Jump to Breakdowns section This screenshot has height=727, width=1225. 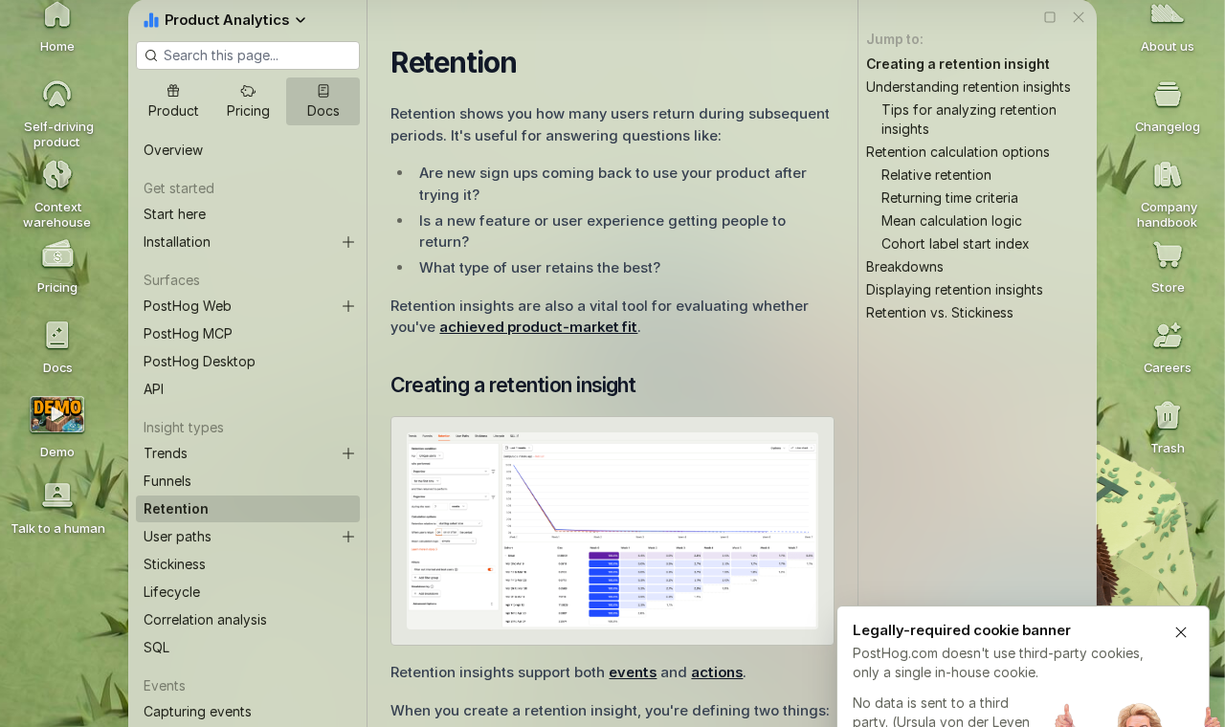tap(904, 267)
